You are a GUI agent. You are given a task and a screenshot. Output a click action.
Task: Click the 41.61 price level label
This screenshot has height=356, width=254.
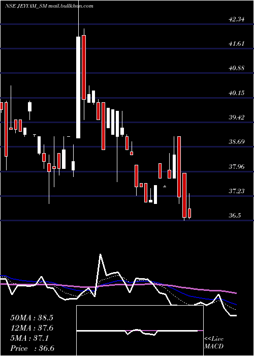tap(237, 44)
